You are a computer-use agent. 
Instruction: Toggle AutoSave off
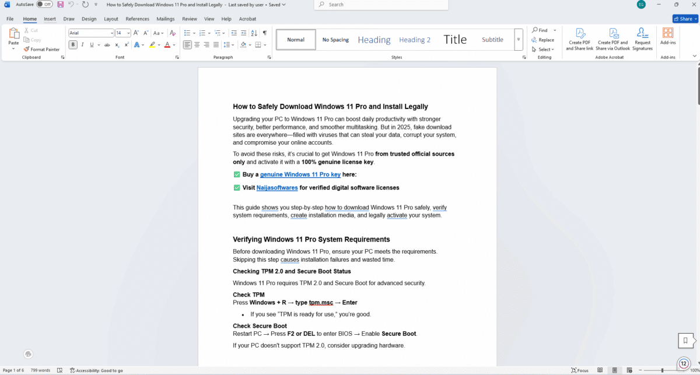click(45, 3)
